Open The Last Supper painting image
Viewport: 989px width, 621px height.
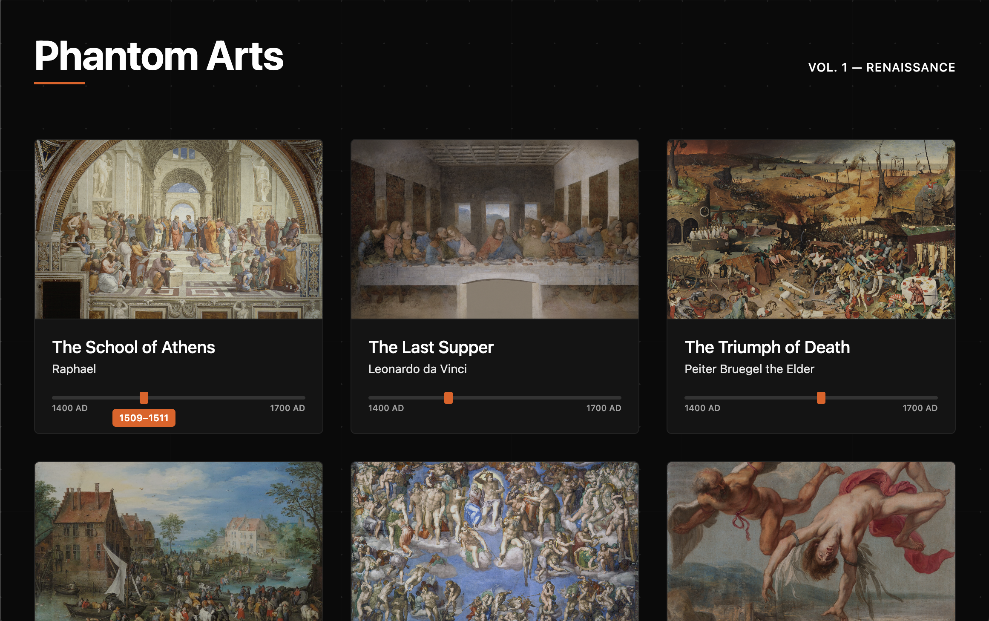pos(494,229)
